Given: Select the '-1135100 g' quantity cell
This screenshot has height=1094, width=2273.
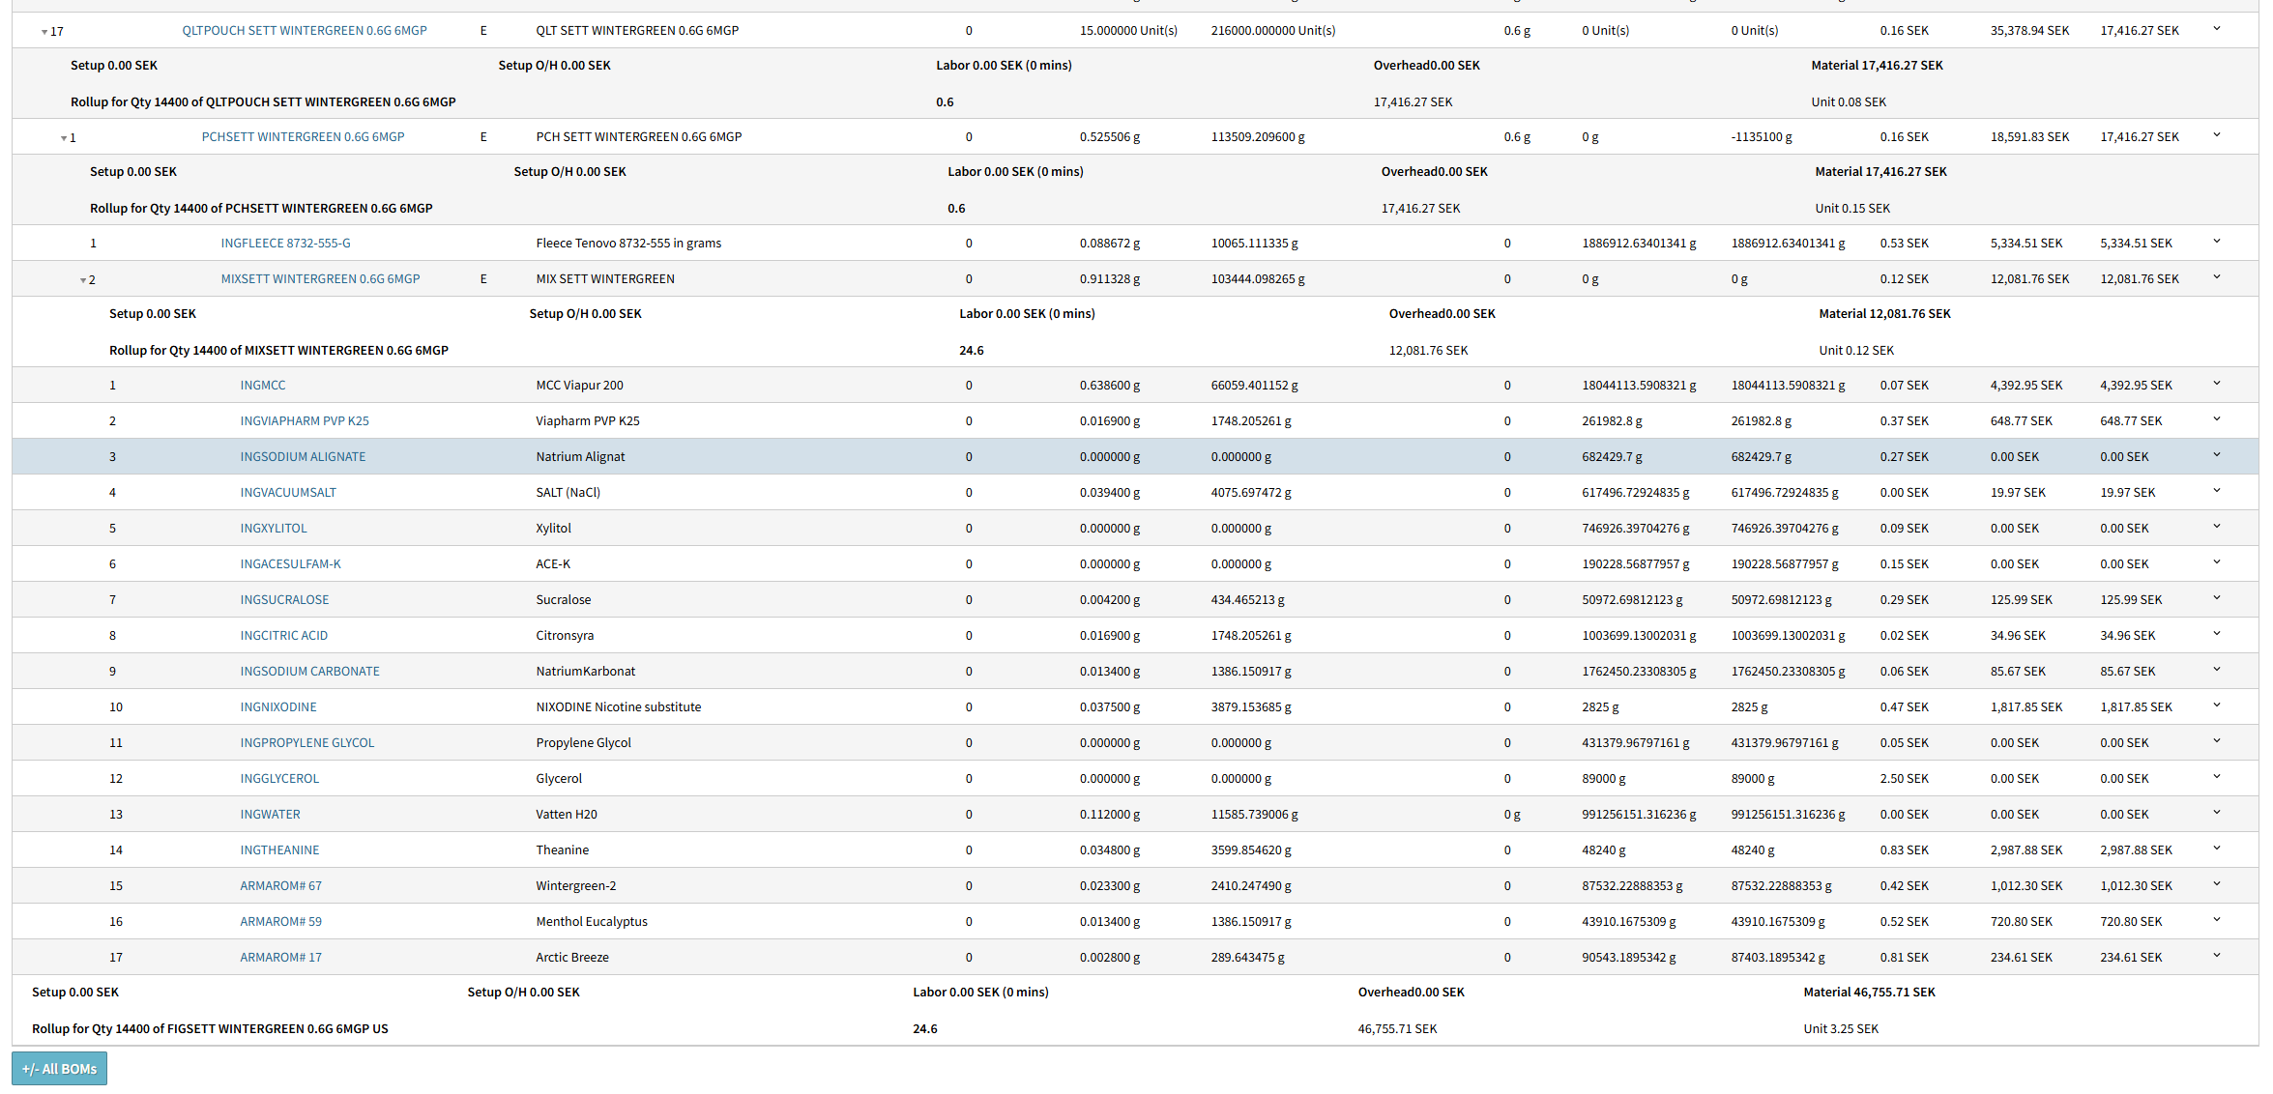Looking at the screenshot, I should pyautogui.click(x=1762, y=137).
